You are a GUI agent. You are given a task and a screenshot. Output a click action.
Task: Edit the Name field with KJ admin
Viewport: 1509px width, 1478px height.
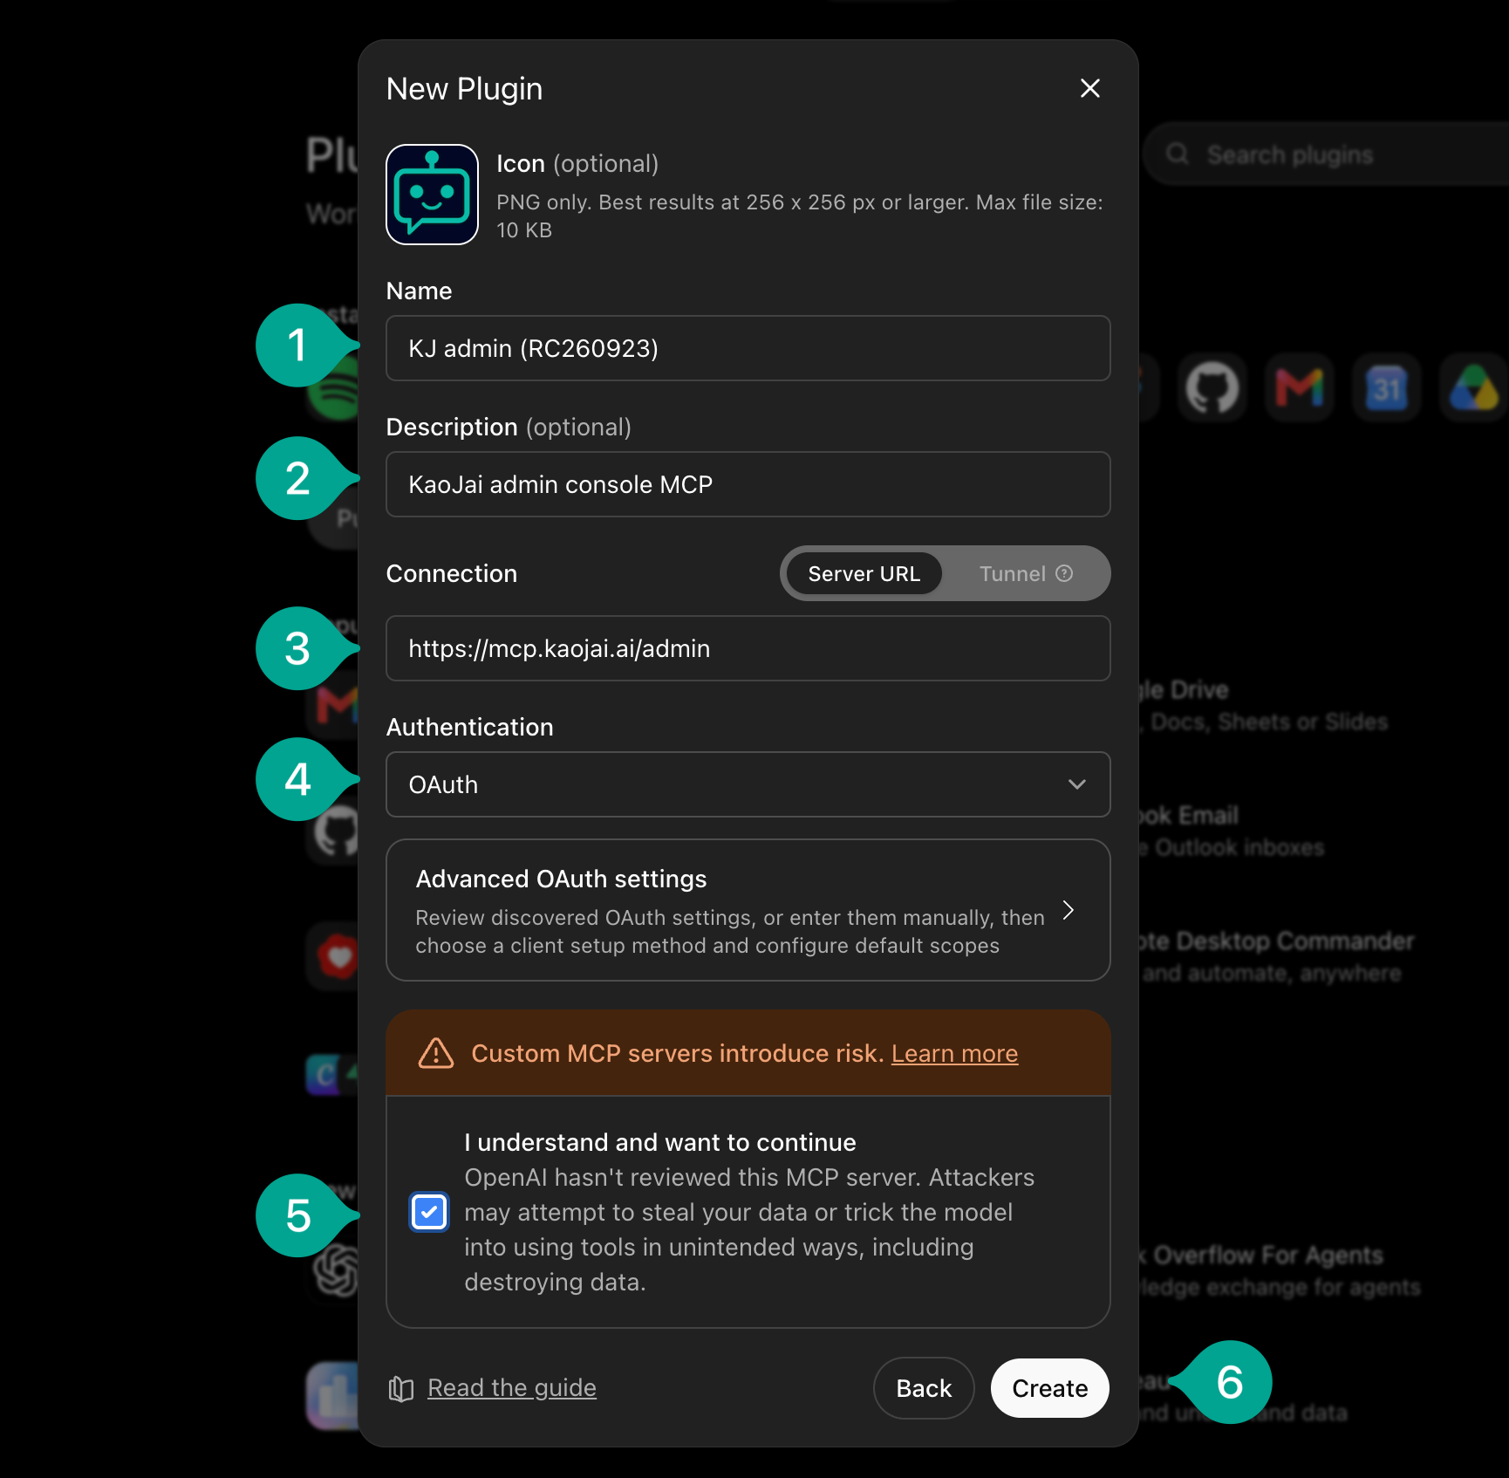748,348
